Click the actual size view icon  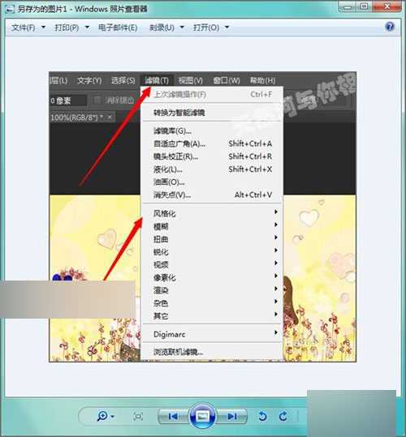point(138,417)
